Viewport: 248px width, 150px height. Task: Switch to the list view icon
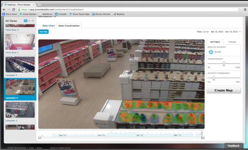[33, 21]
